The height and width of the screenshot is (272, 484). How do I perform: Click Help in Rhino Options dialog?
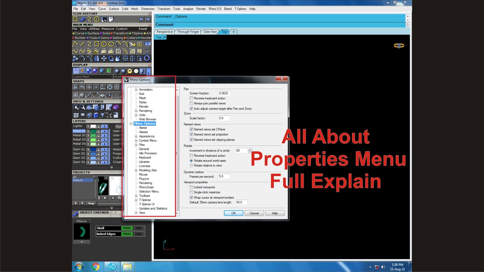tap(275, 213)
